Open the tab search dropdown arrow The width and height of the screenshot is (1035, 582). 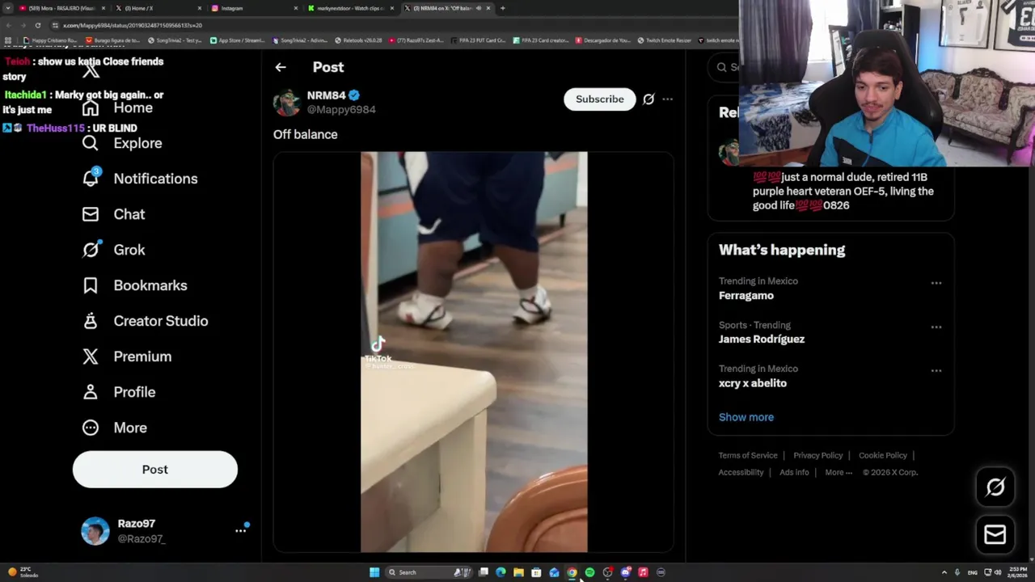(x=8, y=8)
